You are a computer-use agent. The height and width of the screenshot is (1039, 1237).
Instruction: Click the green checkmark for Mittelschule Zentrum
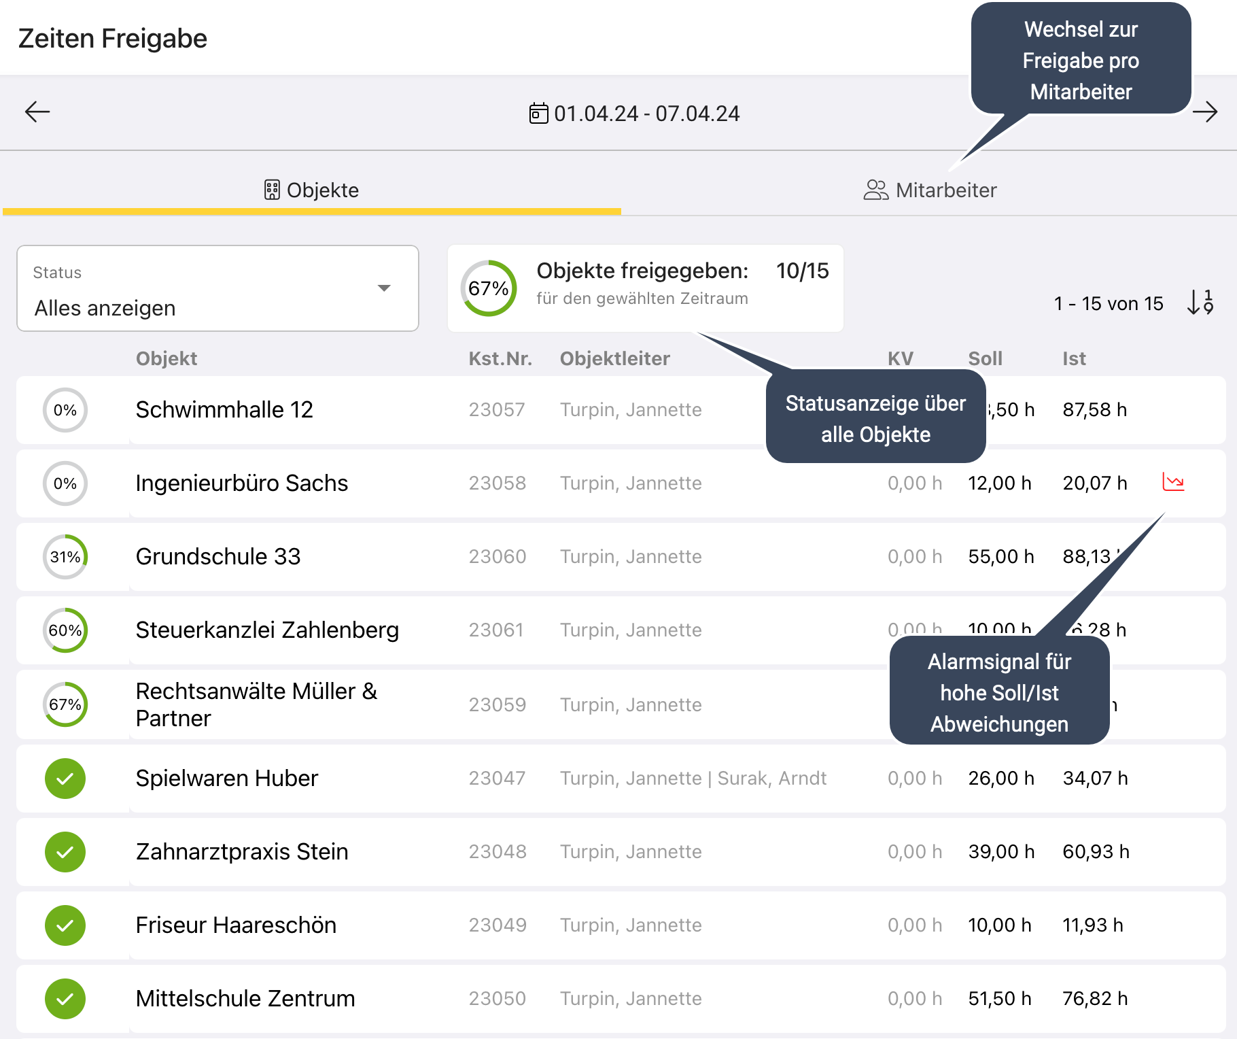65,999
